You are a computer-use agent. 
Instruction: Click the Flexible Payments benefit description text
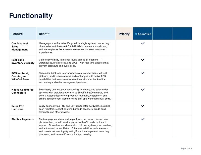click(75, 127)
